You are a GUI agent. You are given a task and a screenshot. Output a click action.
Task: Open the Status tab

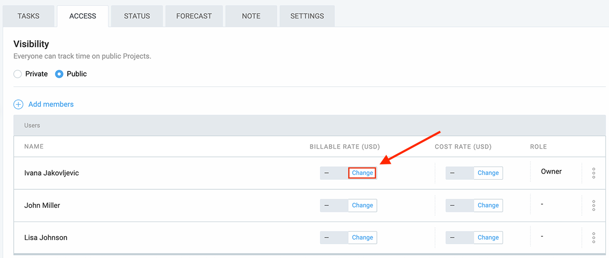pyautogui.click(x=137, y=16)
